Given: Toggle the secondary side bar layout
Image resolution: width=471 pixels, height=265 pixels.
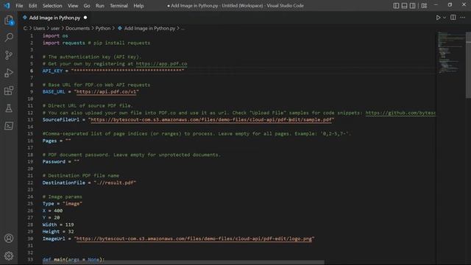Looking at the screenshot, I should tap(412, 5).
